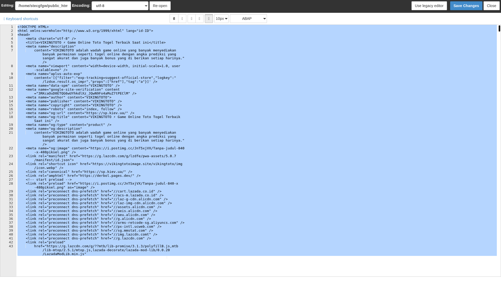Viewport: 501px width, 282px height.
Task: Open the ABAP language mode dropdown
Action: pyautogui.click(x=248, y=19)
